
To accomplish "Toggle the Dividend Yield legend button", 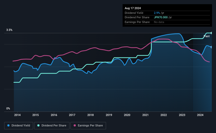I will [x=19, y=126].
